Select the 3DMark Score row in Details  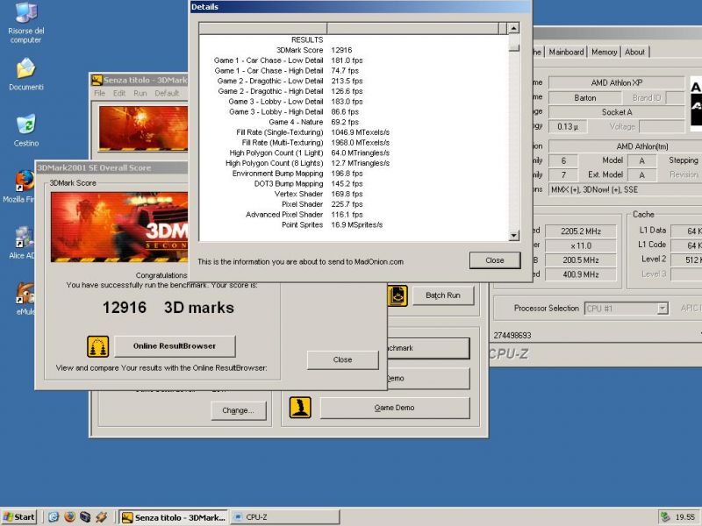(x=354, y=50)
